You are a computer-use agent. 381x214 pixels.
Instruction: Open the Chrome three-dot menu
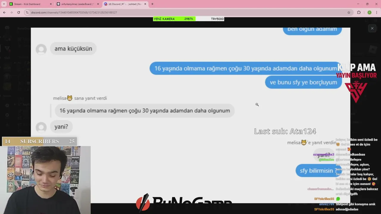(x=377, y=12)
